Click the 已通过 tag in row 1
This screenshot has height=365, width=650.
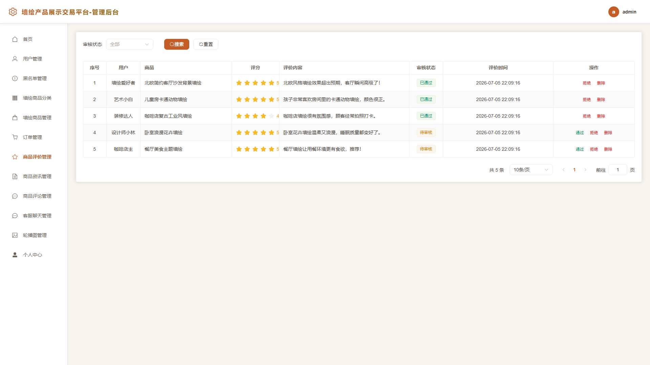pos(426,83)
